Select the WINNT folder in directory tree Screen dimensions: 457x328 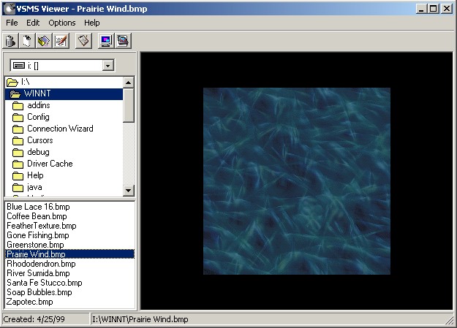[35, 94]
